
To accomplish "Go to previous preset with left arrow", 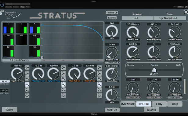I will (x=7, y=7).
